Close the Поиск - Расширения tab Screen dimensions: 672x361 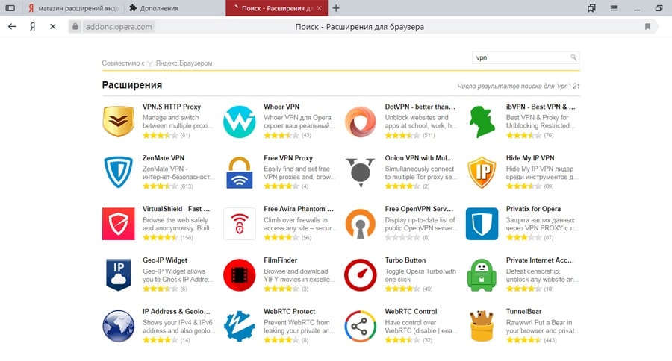(320, 8)
